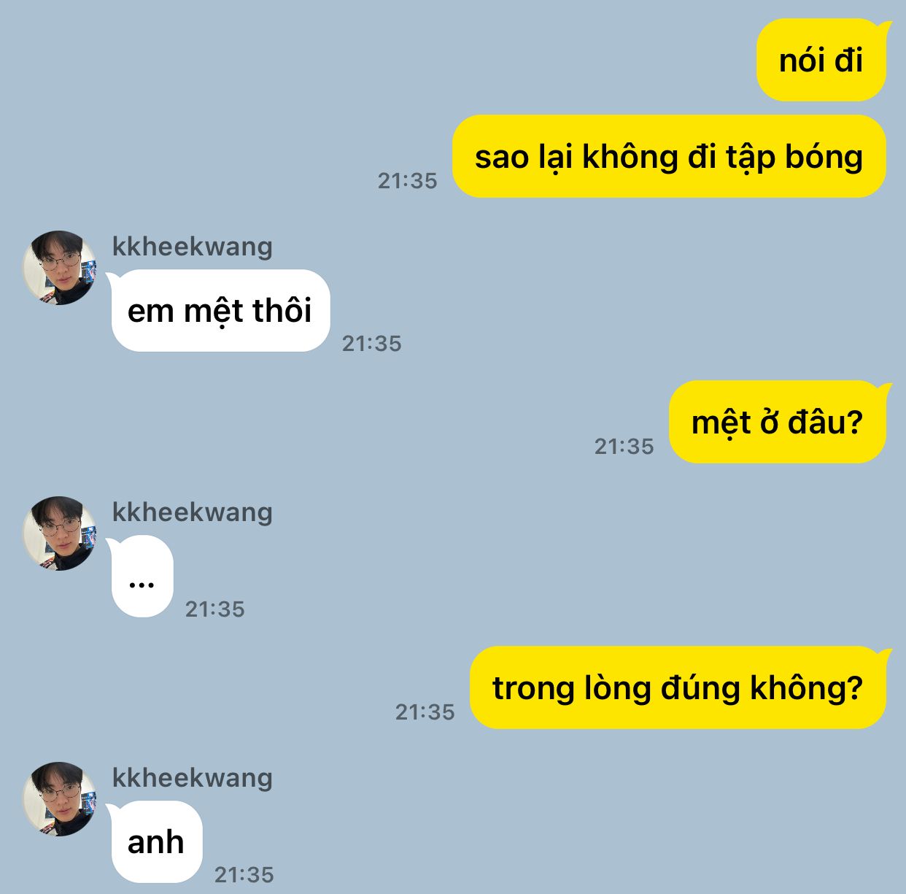Click the timestamp beside 'trong lòng đúng không?'

pos(425,712)
